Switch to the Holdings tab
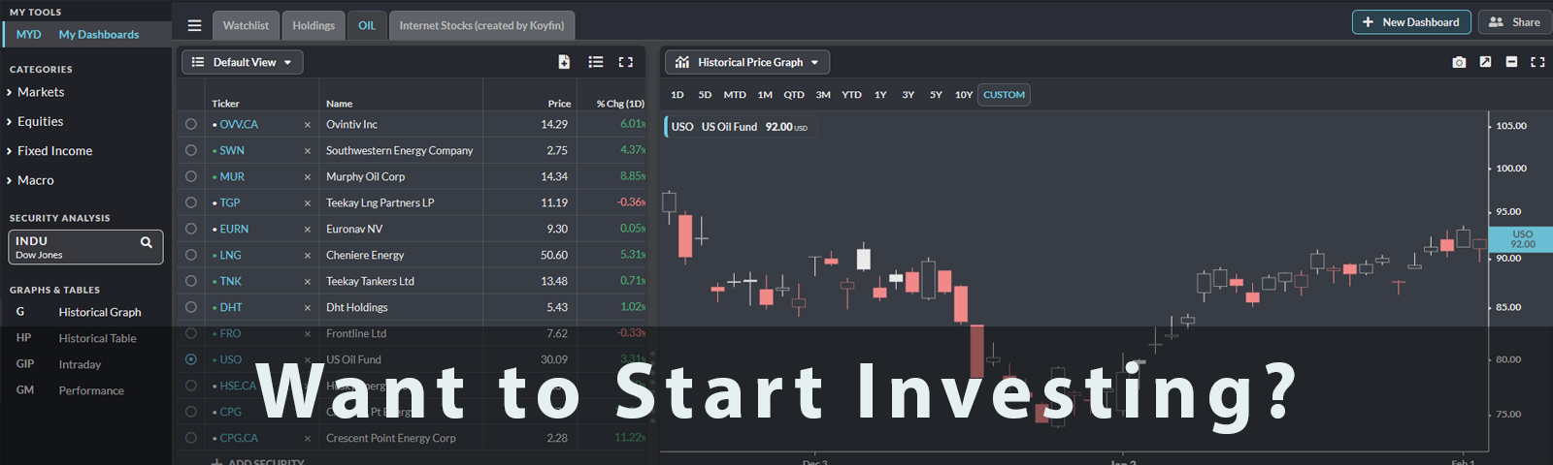The image size is (1553, 465). [x=314, y=25]
